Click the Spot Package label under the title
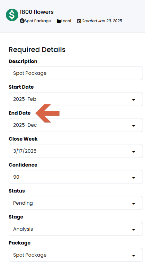Image resolution: width=145 pixels, height=267 pixels. click(x=38, y=21)
